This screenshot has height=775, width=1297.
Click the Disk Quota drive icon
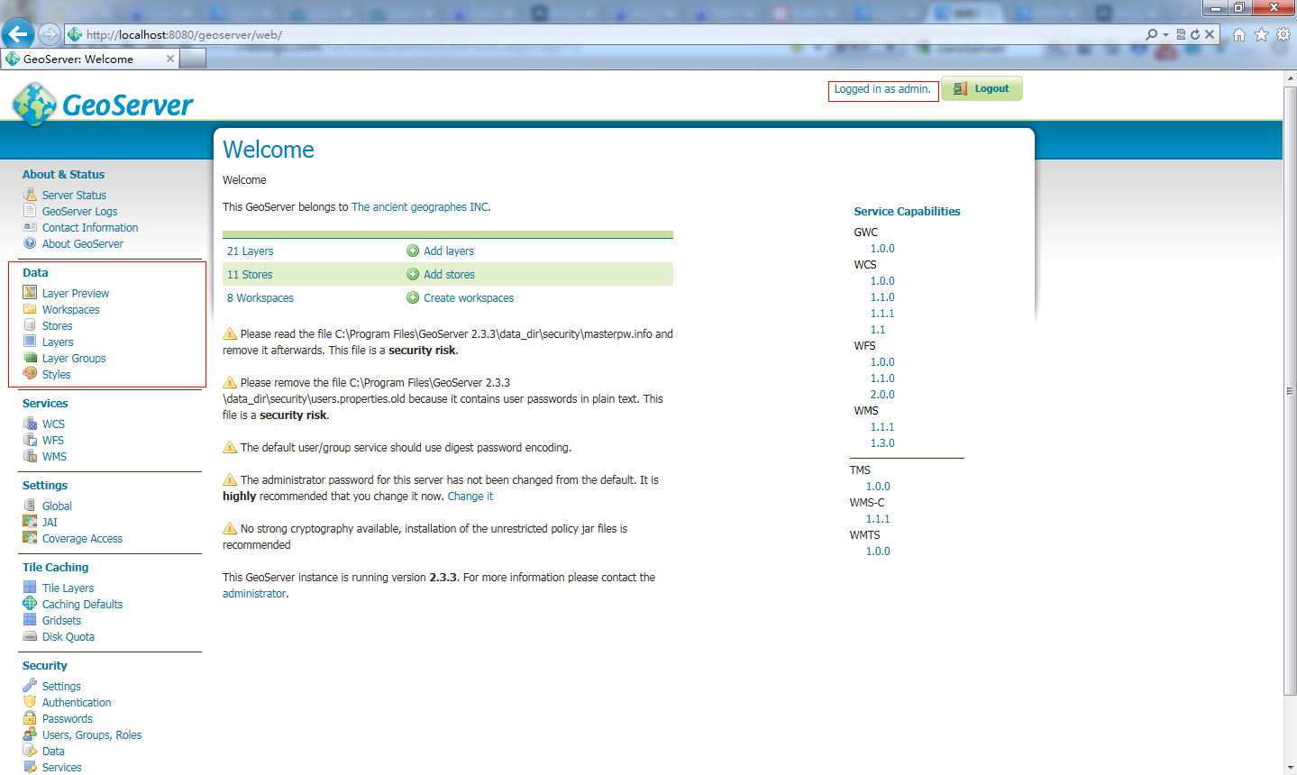[x=30, y=636]
